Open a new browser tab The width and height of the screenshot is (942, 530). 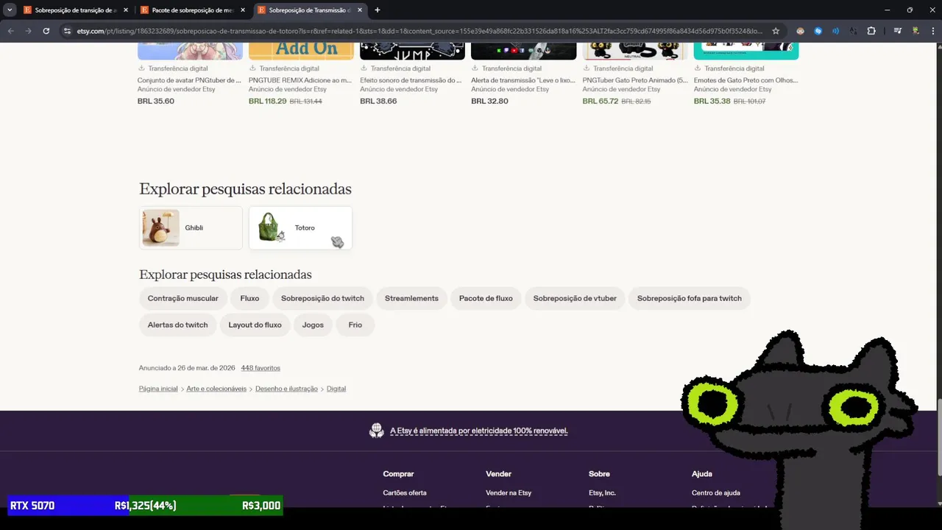[x=378, y=10]
